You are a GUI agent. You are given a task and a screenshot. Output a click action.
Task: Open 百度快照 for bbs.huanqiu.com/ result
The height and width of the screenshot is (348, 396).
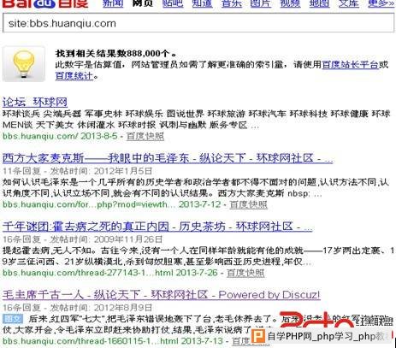(x=145, y=136)
